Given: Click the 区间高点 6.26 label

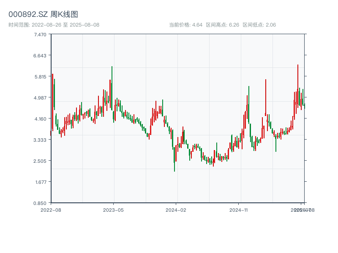Looking at the screenshot, I should [222, 25].
